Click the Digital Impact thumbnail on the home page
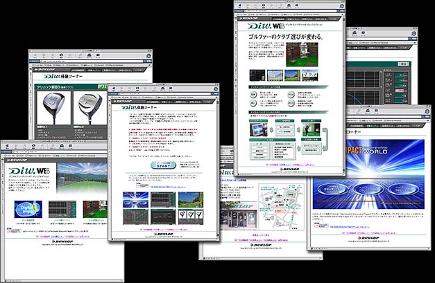 (x=28, y=209)
